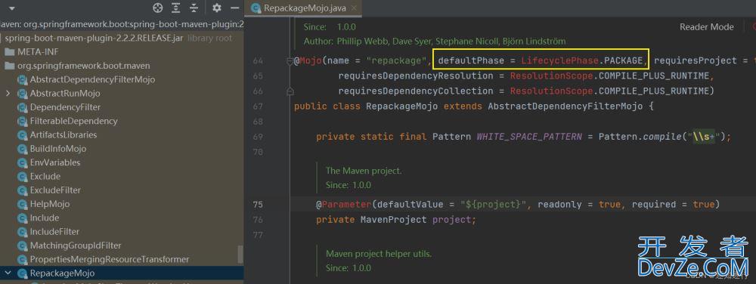The width and height of the screenshot is (756, 284).
Task: Enable Reader Mode in editor
Action: click(706, 27)
